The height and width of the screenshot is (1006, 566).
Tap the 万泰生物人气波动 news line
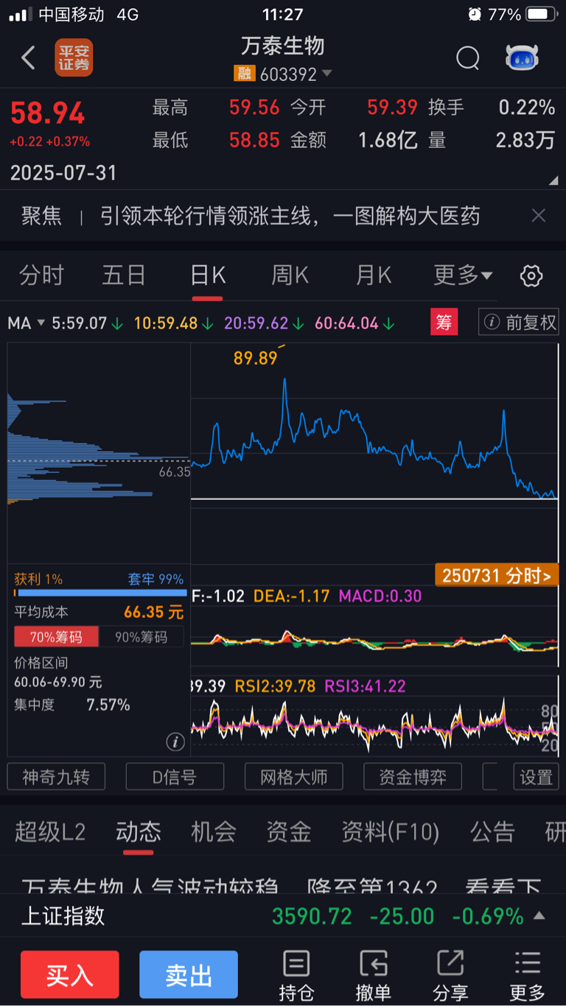[x=282, y=887]
